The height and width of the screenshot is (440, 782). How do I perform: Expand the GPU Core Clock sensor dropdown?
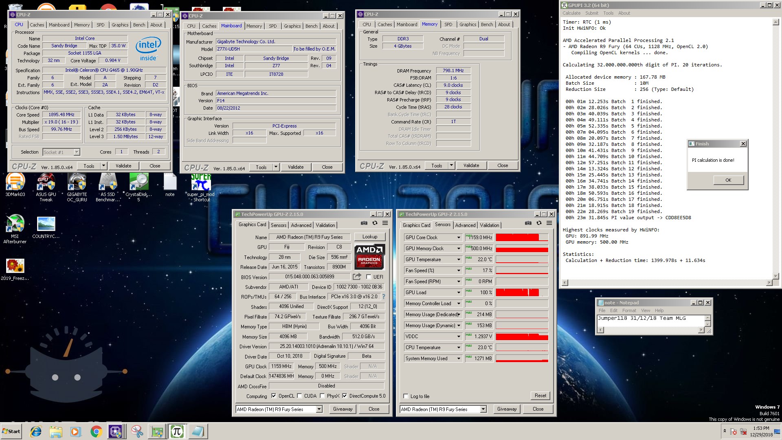point(459,238)
